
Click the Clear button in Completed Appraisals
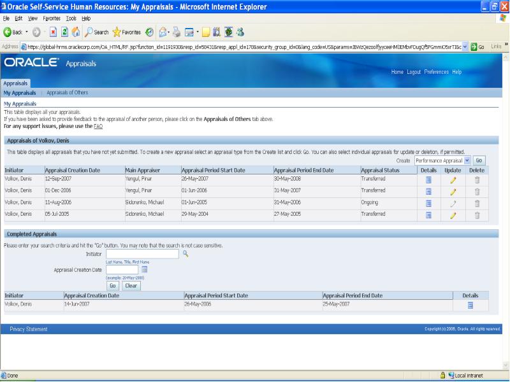[x=131, y=286]
